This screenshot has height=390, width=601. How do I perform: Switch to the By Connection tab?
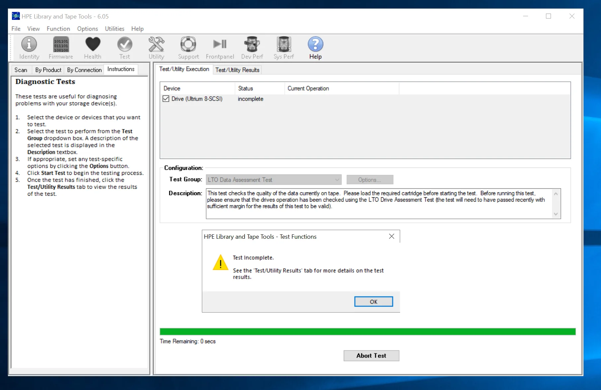pos(84,70)
